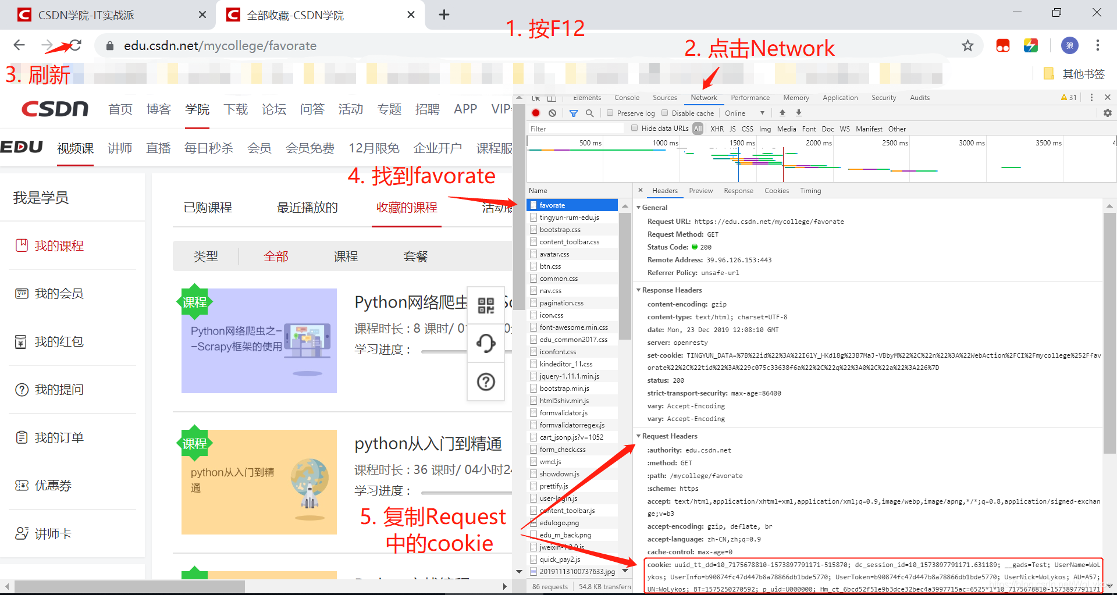Click the red extension icon in toolbar
1117x595 pixels.
point(1003,45)
